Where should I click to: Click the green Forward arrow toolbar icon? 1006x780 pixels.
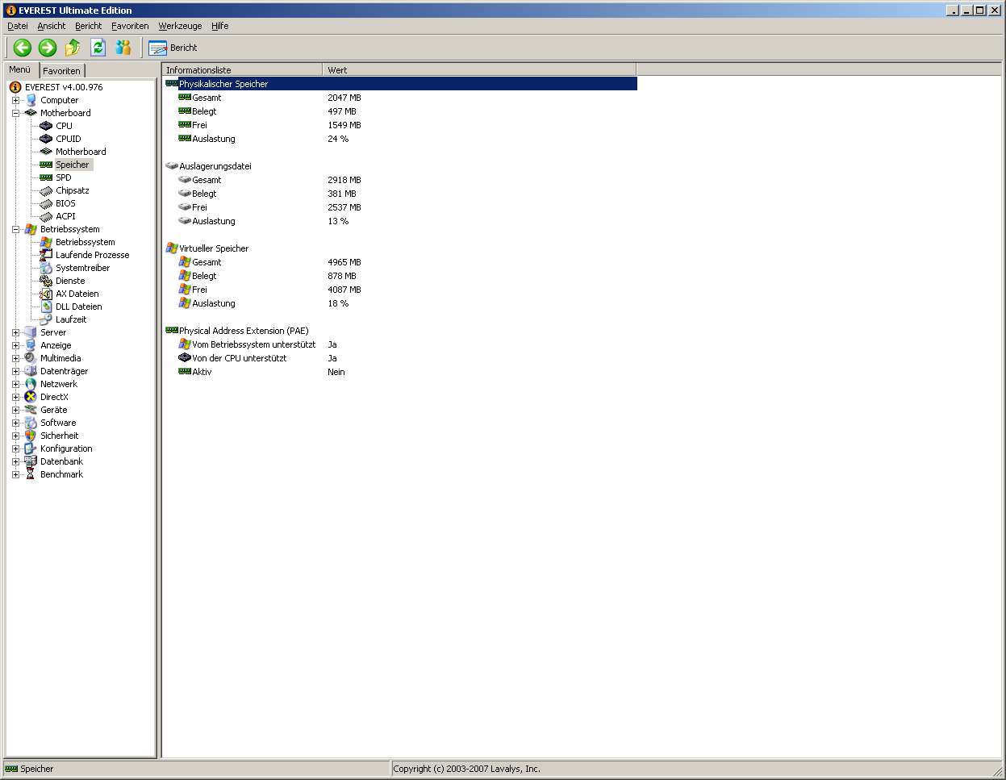(48, 48)
